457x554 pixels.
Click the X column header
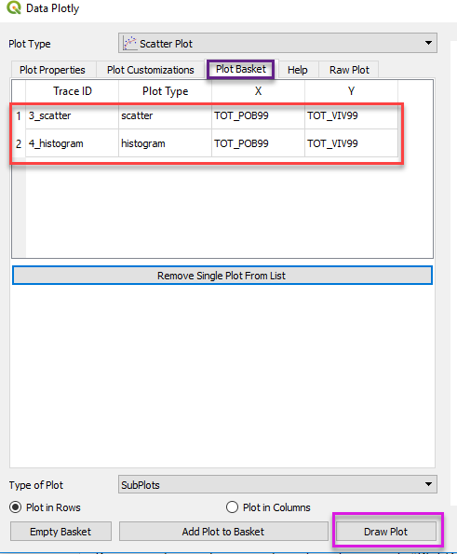pos(258,91)
